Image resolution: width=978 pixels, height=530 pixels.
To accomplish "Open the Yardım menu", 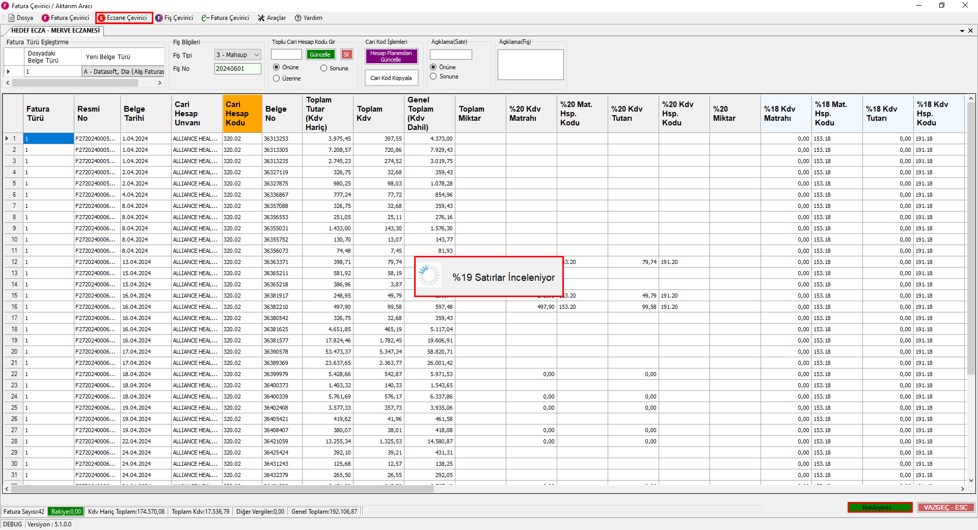I will coord(309,18).
